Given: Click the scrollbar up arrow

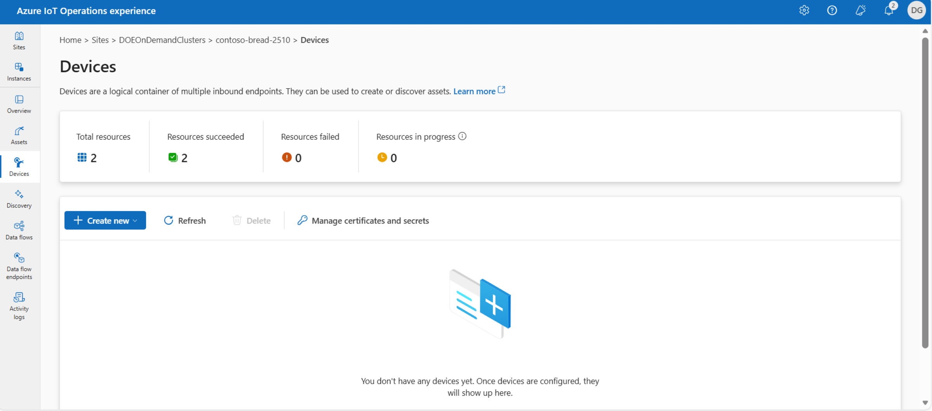Looking at the screenshot, I should (x=925, y=31).
